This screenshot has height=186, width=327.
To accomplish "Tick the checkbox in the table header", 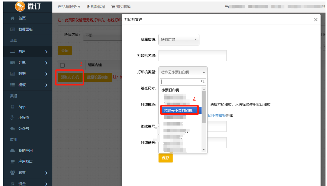I will coord(63,65).
